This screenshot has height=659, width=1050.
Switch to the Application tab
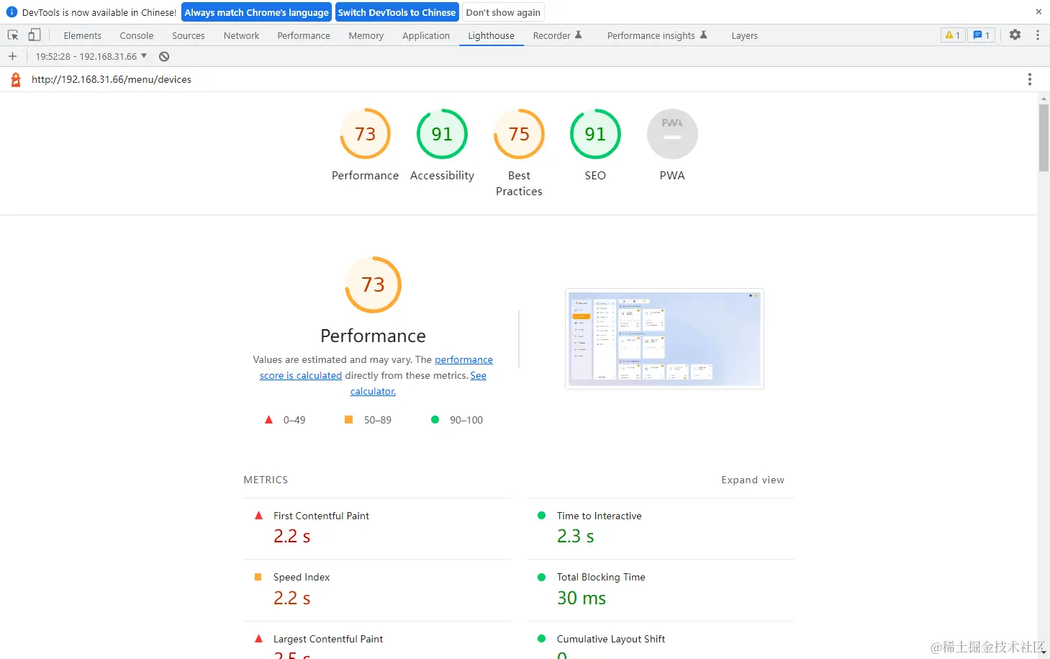[426, 35]
